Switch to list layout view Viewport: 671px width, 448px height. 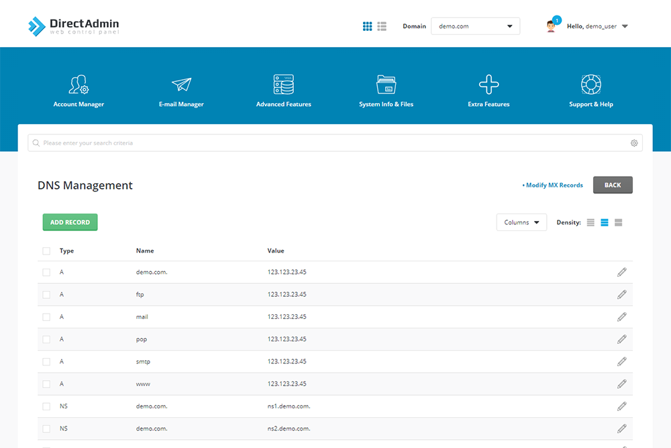382,26
